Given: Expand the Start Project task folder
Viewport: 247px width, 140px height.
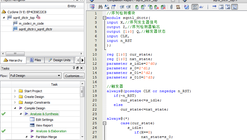Looking at the screenshot, I should coord(15,91).
